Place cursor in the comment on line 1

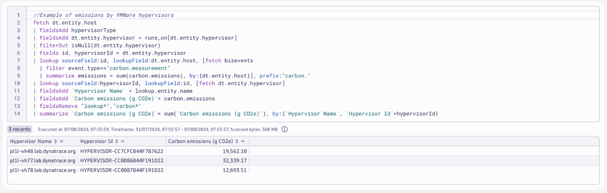tap(104, 15)
